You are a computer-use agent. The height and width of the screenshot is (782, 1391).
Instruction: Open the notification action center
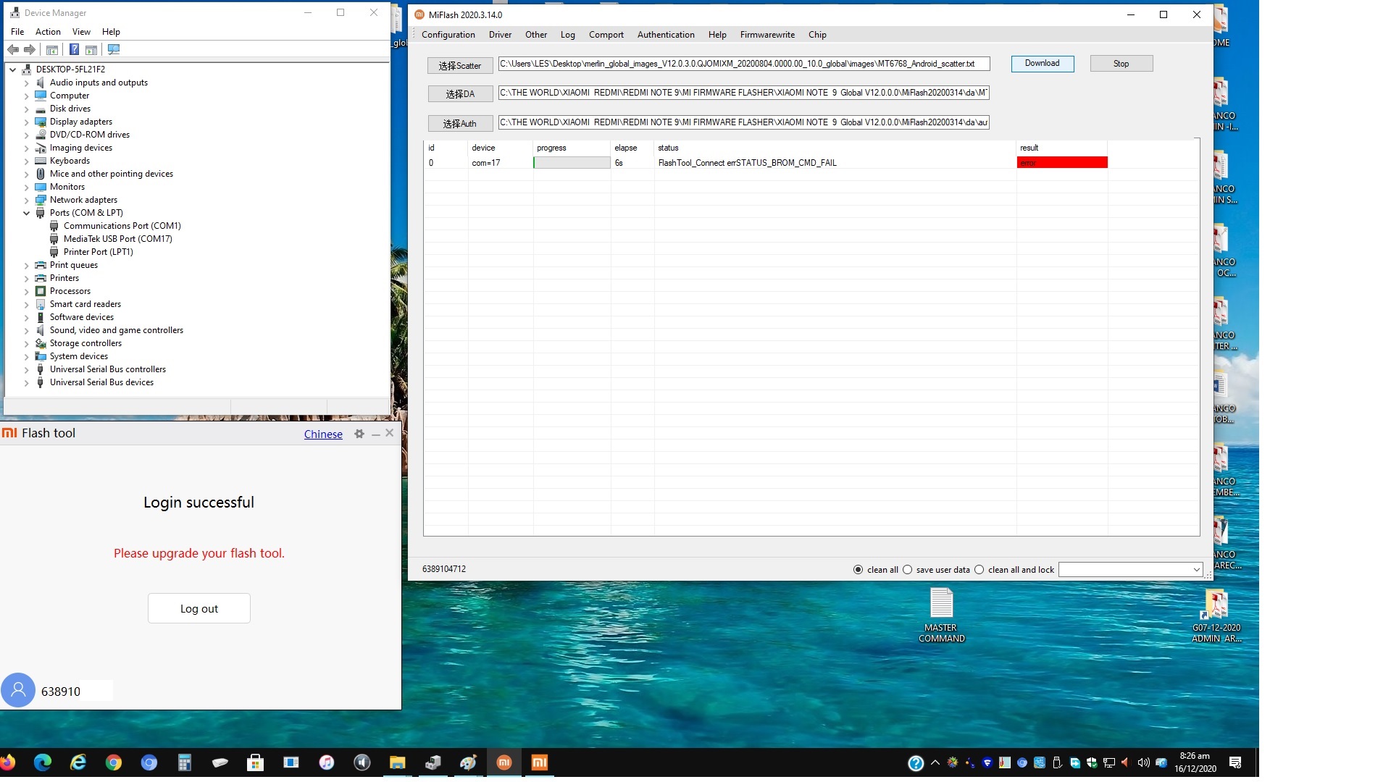1235,762
